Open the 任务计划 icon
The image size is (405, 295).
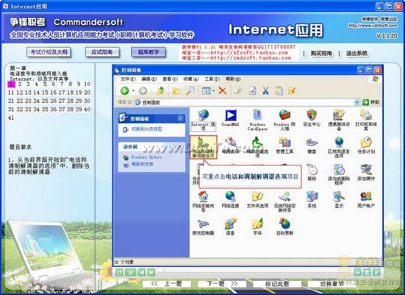coord(366,146)
